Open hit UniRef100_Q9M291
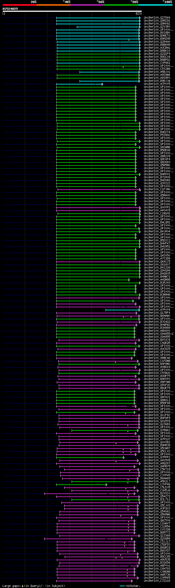The height and width of the screenshot is (588, 175). tap(157, 21)
